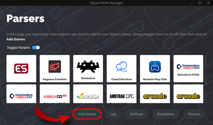This screenshot has height=125, width=213.
Task: Select the Pegasus Frontend parser card
Action: (x=55, y=69)
